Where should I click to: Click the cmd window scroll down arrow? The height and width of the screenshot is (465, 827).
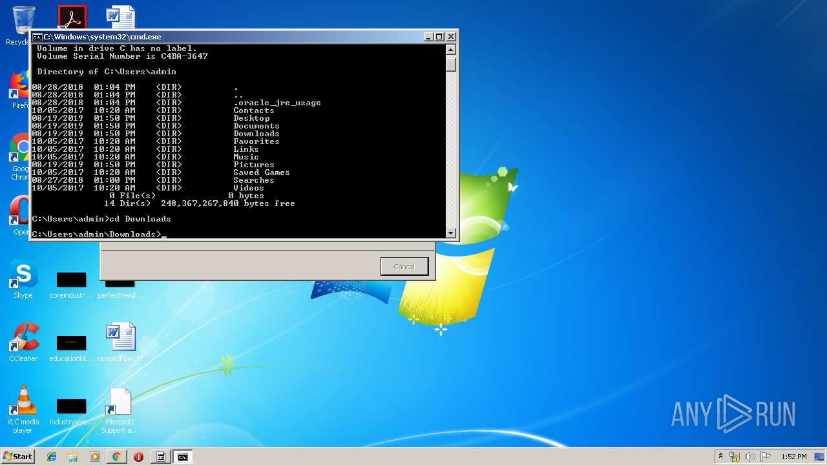point(451,232)
